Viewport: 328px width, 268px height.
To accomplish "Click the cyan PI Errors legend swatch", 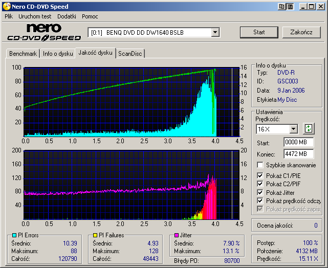I will pos(14,235).
